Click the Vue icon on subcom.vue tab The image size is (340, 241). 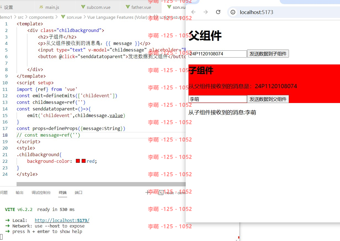click(83, 7)
